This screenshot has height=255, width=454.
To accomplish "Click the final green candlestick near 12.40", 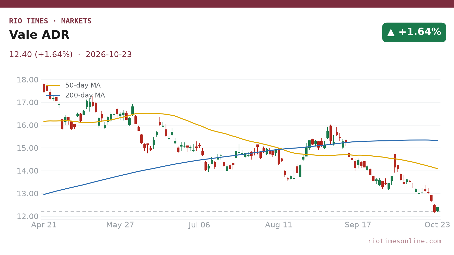I will coord(437,209).
